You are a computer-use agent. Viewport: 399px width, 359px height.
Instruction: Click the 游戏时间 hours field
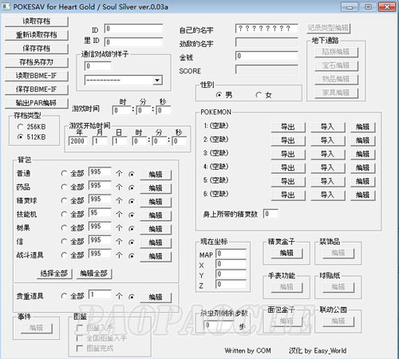(x=121, y=110)
